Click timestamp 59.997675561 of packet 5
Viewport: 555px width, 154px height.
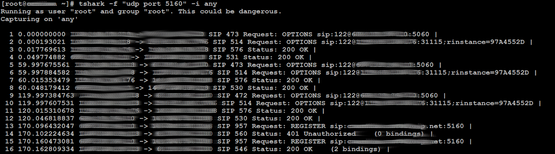coord(44,65)
